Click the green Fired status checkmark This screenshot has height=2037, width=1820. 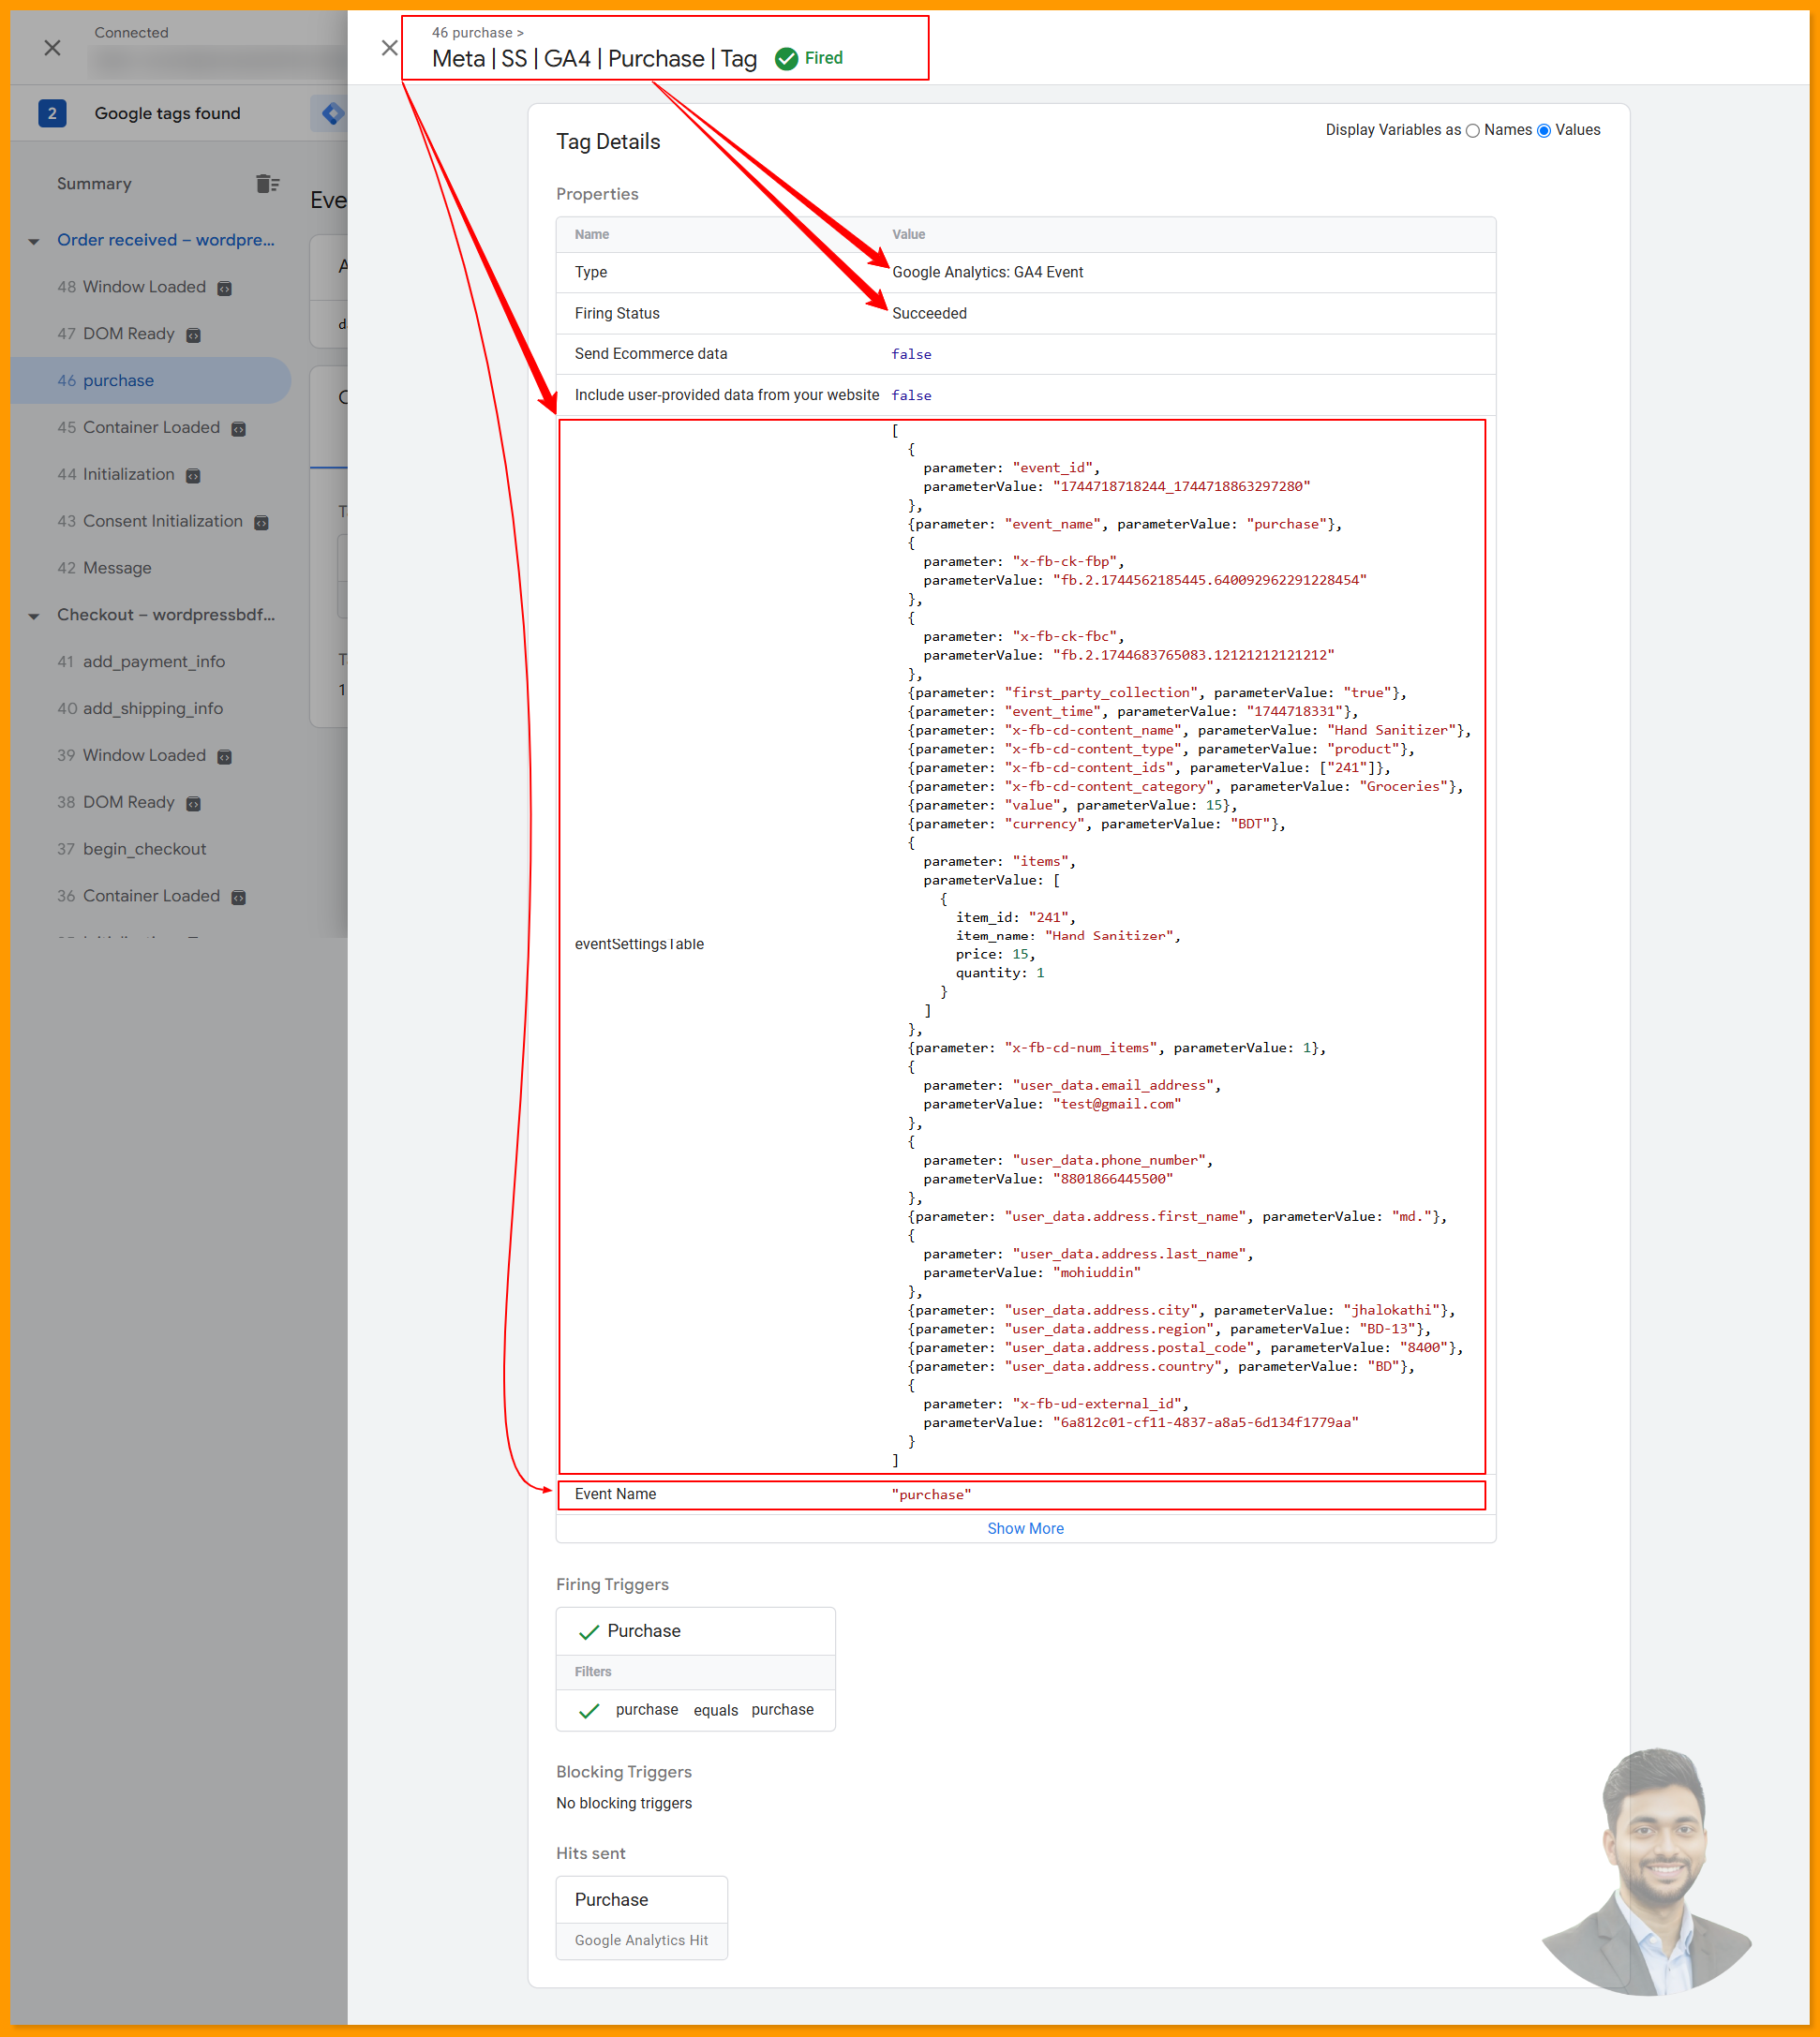(x=787, y=58)
